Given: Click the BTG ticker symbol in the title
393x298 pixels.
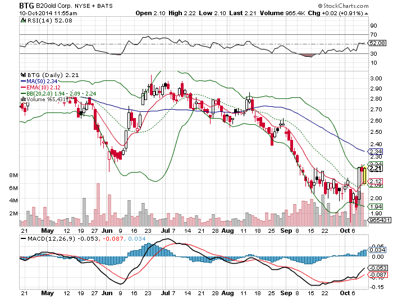Looking at the screenshot, I should pos(26,6).
